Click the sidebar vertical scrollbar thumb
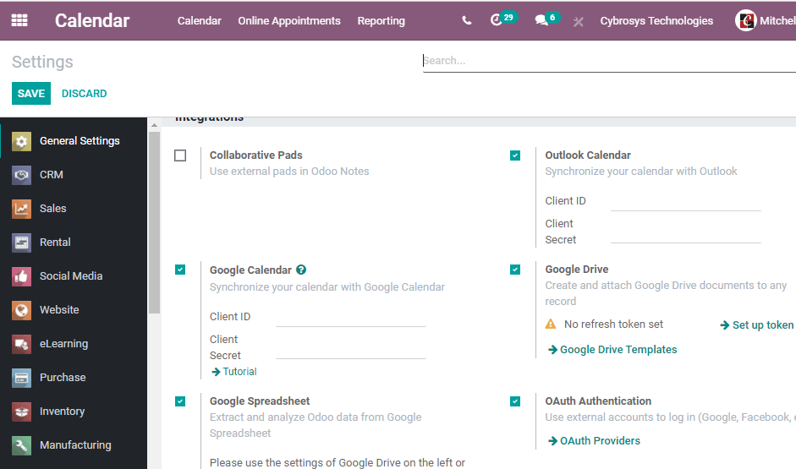 click(x=154, y=222)
